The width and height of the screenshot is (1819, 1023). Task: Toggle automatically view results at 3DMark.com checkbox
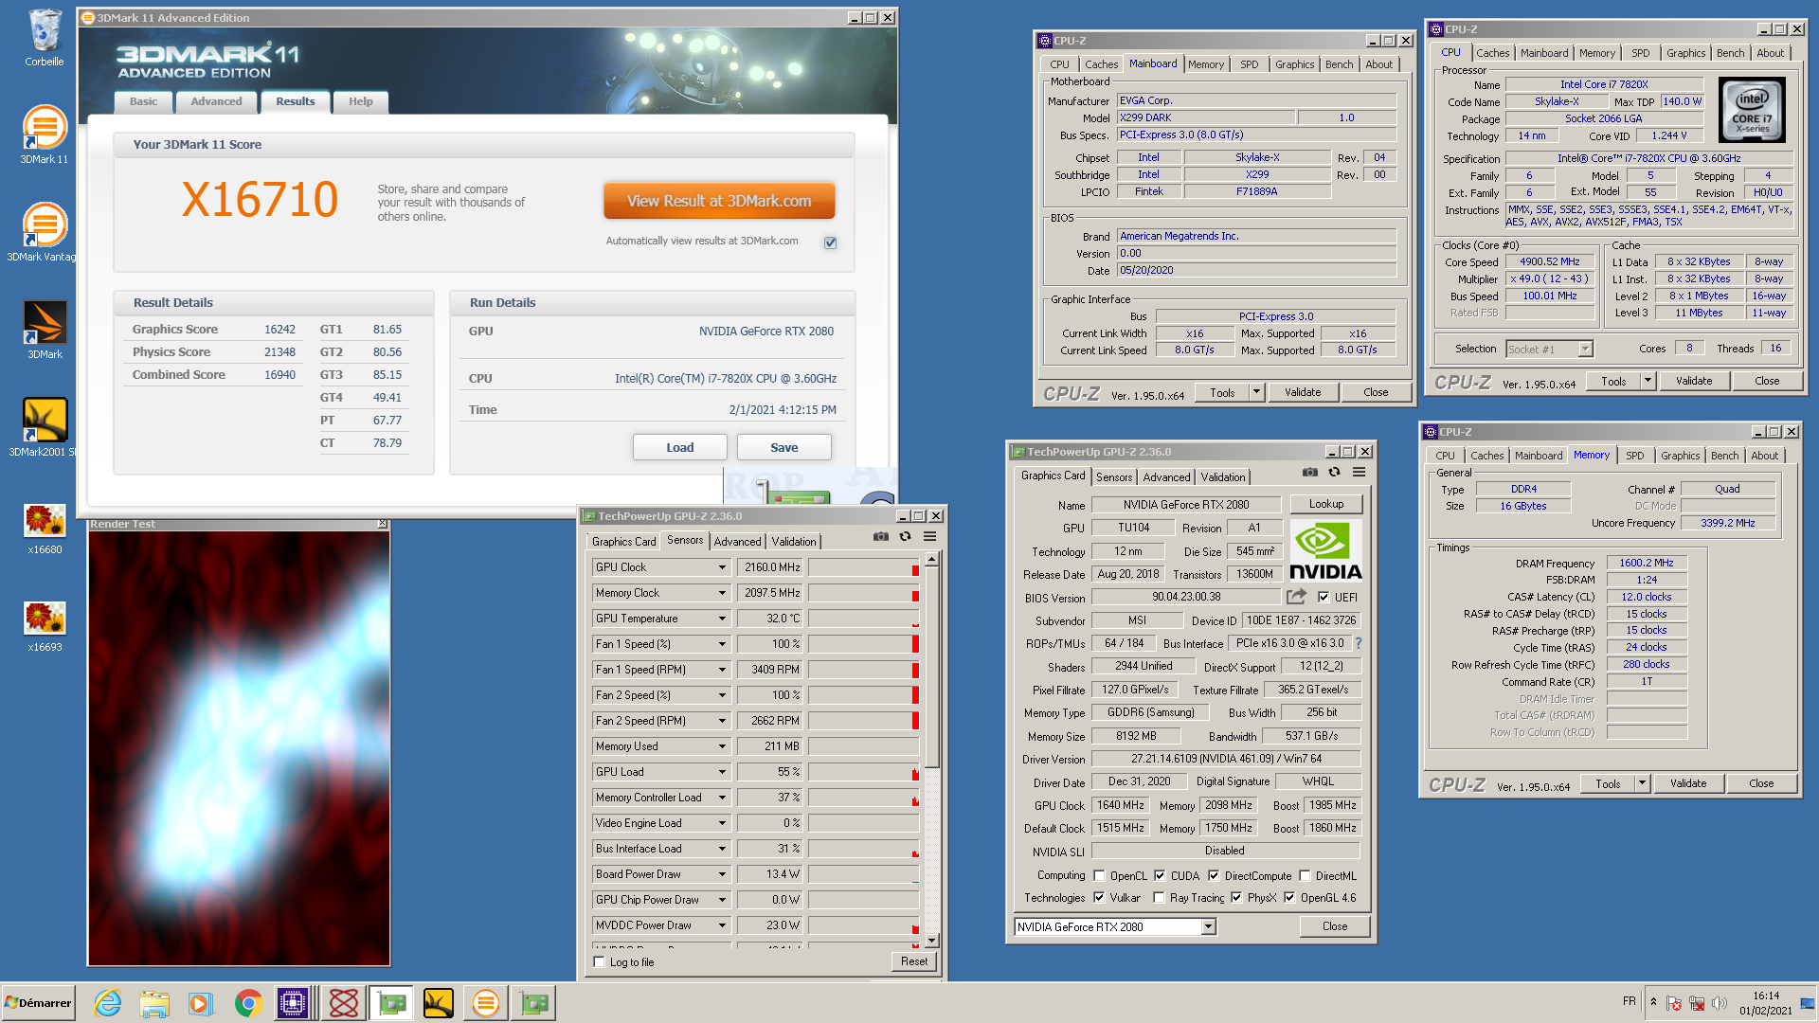point(830,242)
